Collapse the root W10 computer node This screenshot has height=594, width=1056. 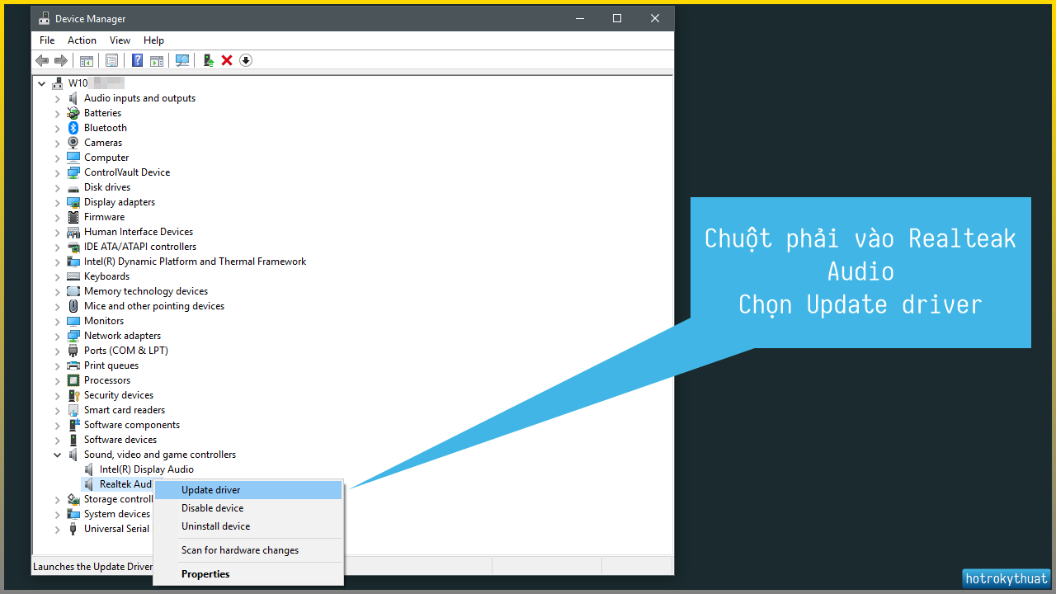coord(42,83)
